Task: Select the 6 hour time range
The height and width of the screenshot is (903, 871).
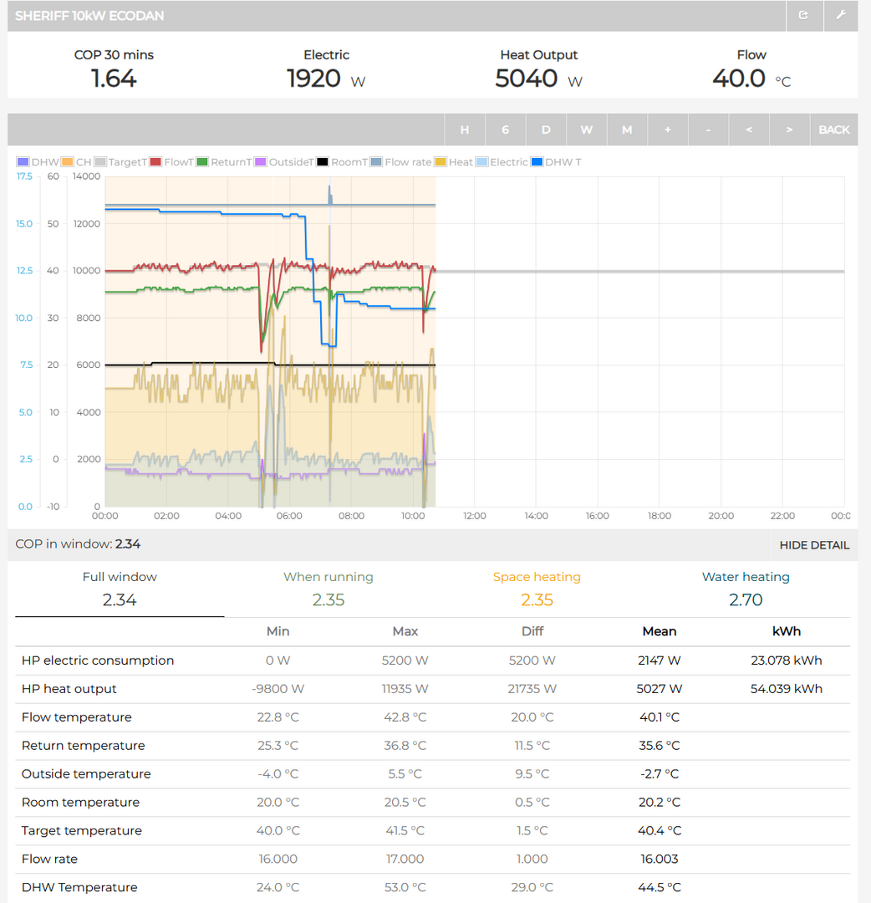Action: (x=505, y=130)
